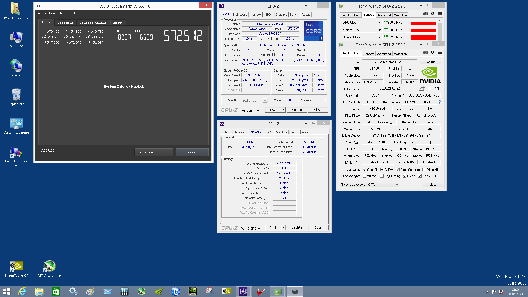Screen dimensions: 528x297
Task: Open MSI Afterburner red taskbar icon
Action: click(260, 291)
